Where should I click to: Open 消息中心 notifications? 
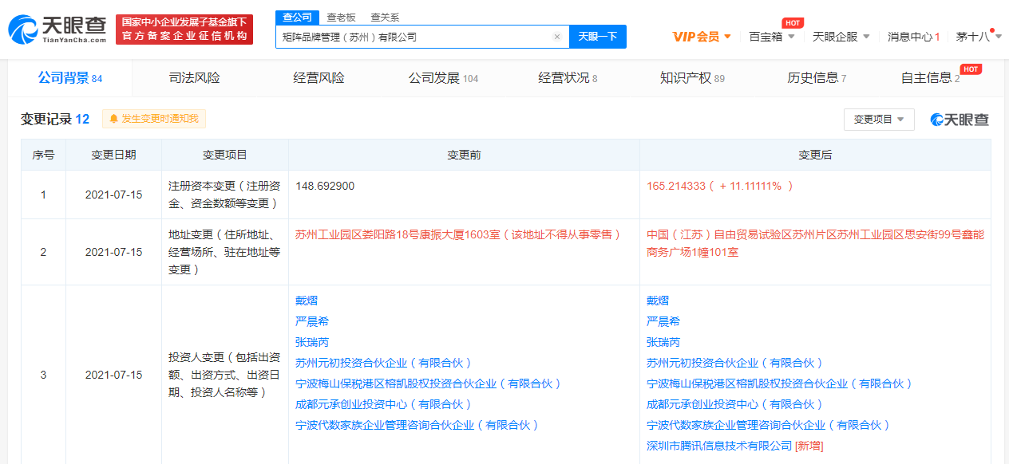913,37
